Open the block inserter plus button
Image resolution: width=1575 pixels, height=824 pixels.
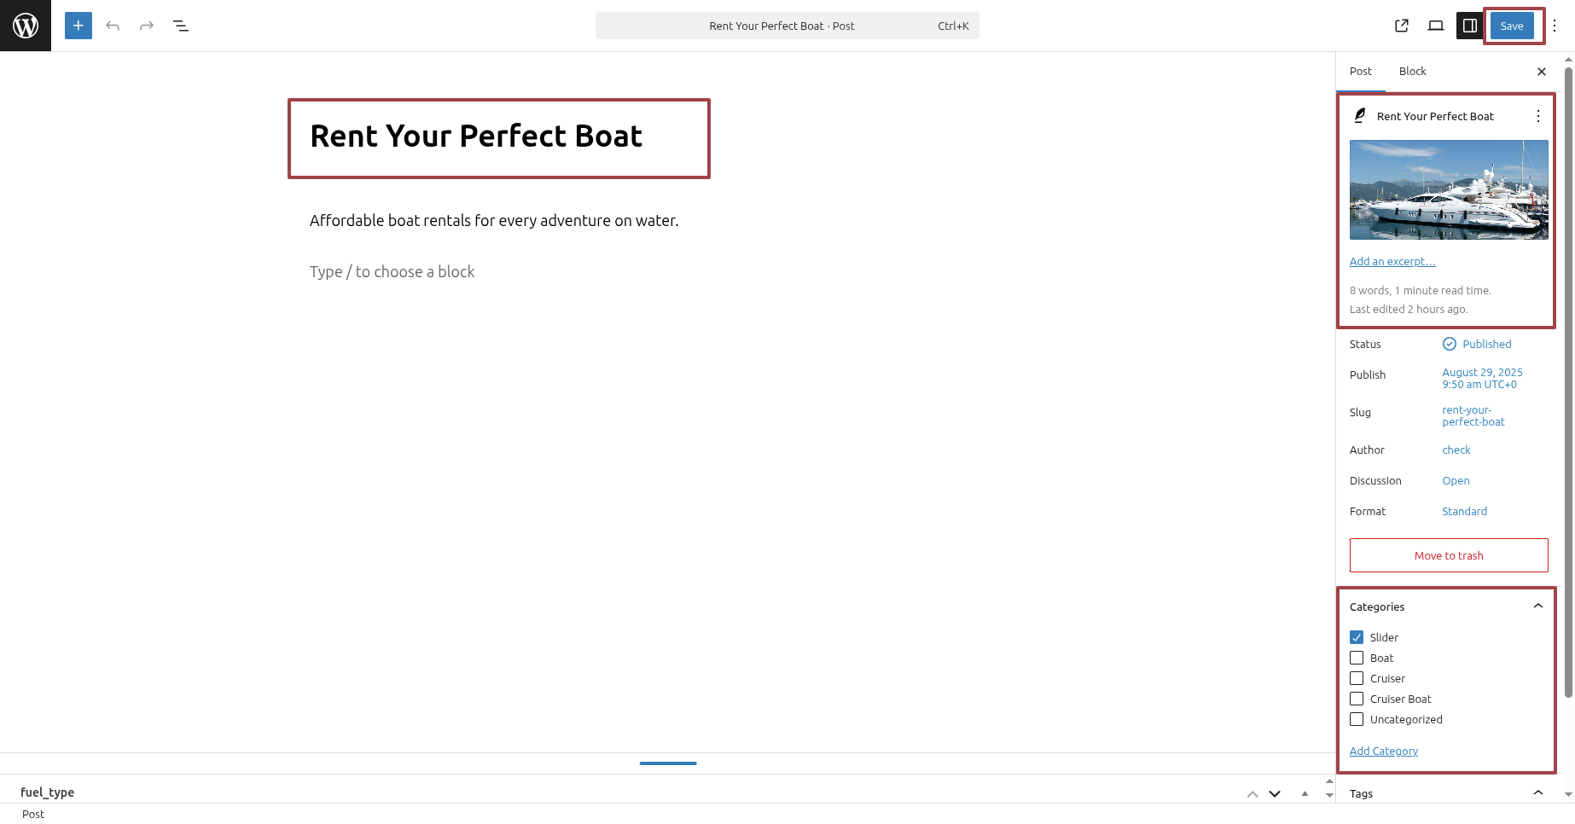coord(78,26)
